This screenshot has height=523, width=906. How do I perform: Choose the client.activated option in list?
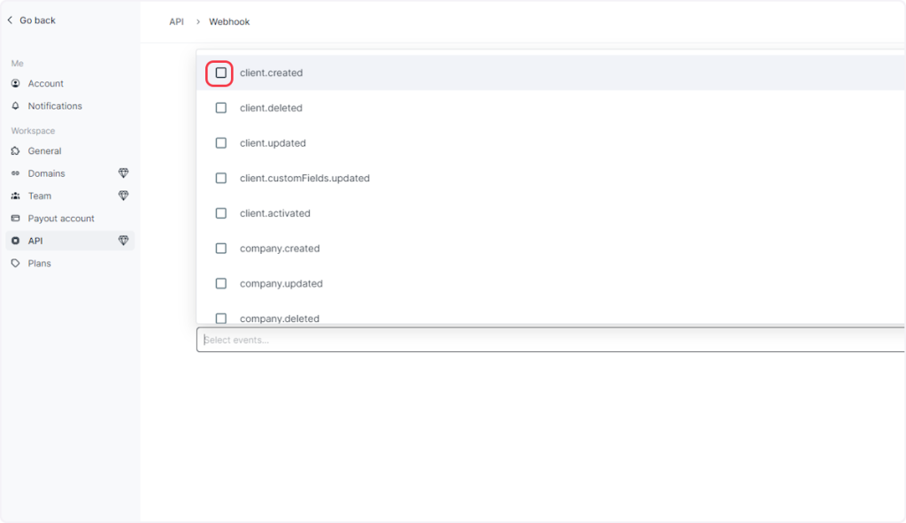[x=274, y=213]
